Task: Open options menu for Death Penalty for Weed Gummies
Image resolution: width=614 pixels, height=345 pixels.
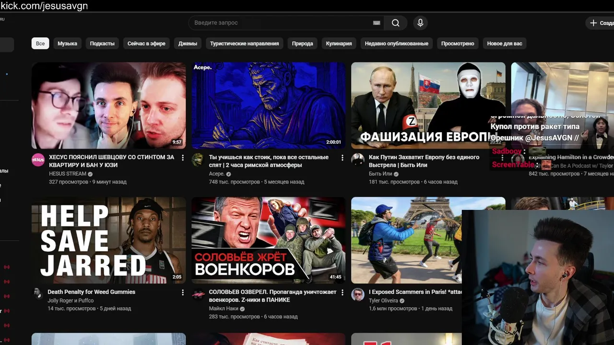Action: point(182,292)
